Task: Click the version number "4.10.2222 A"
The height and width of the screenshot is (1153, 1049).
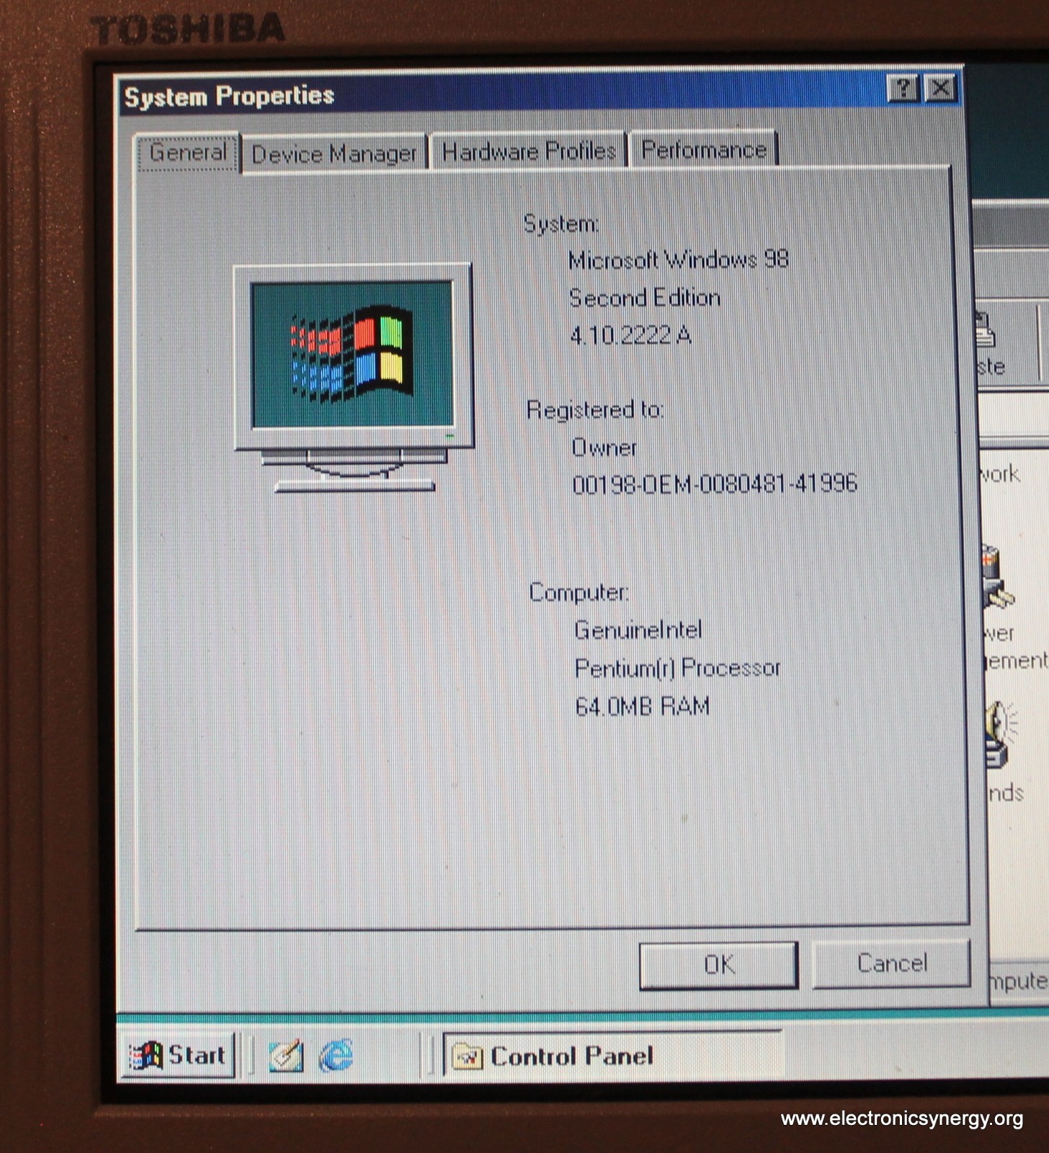Action: (630, 335)
